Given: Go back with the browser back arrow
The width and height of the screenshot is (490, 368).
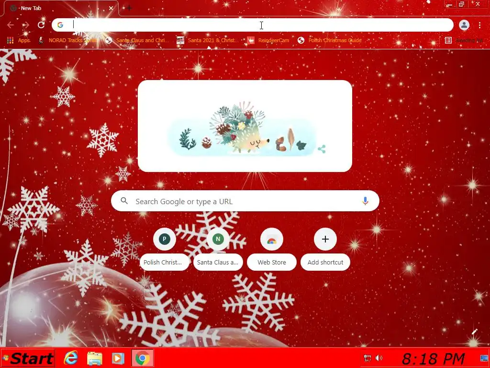Looking at the screenshot, I should tap(11, 25).
